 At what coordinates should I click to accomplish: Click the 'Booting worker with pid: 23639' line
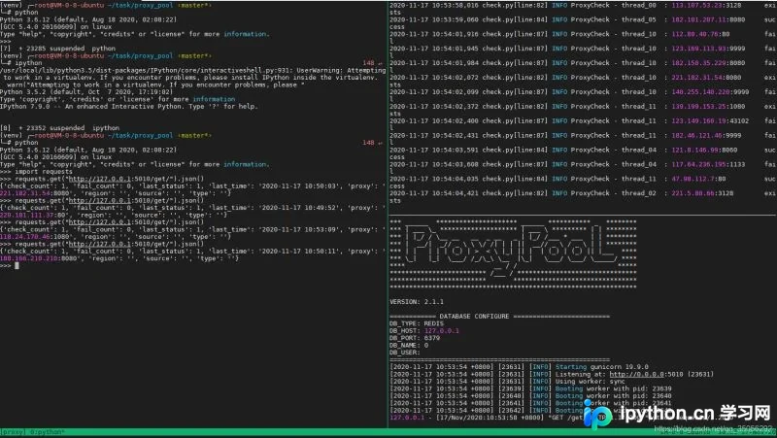click(x=530, y=388)
